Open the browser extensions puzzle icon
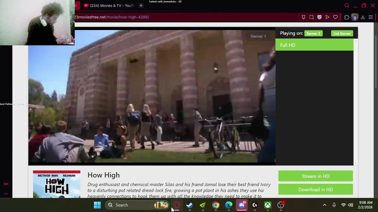The width and height of the screenshot is (378, 212). pos(347,17)
